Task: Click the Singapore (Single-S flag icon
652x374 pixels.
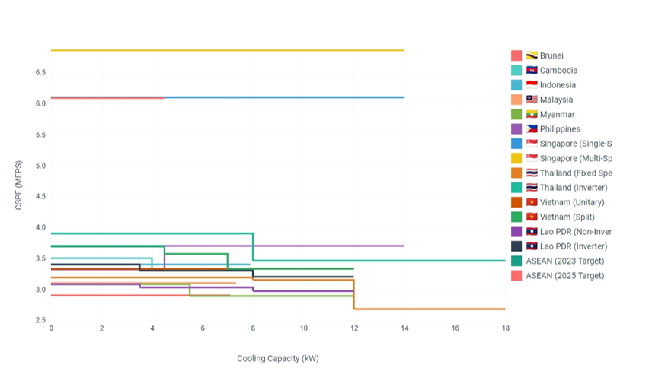Action: (x=532, y=144)
